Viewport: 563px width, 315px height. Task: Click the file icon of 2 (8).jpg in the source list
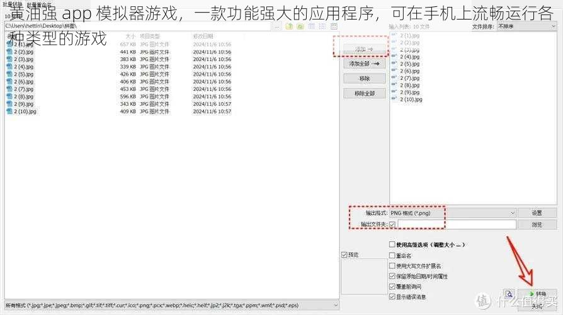click(x=9, y=96)
